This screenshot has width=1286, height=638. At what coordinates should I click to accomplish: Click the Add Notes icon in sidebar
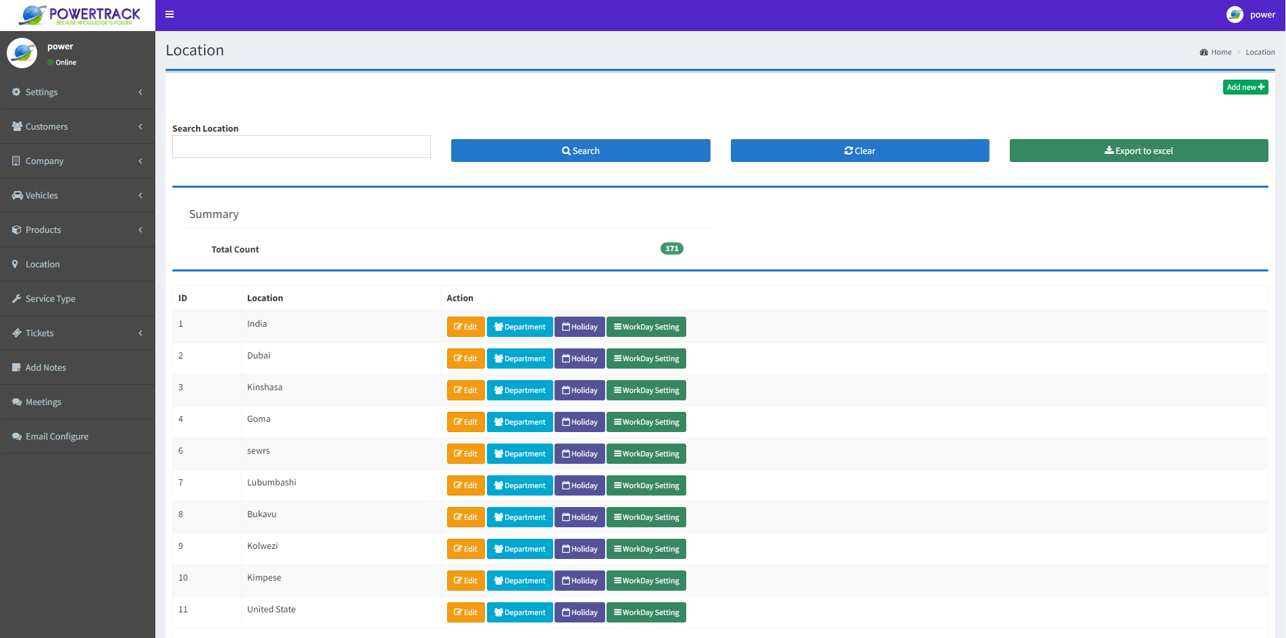(16, 367)
